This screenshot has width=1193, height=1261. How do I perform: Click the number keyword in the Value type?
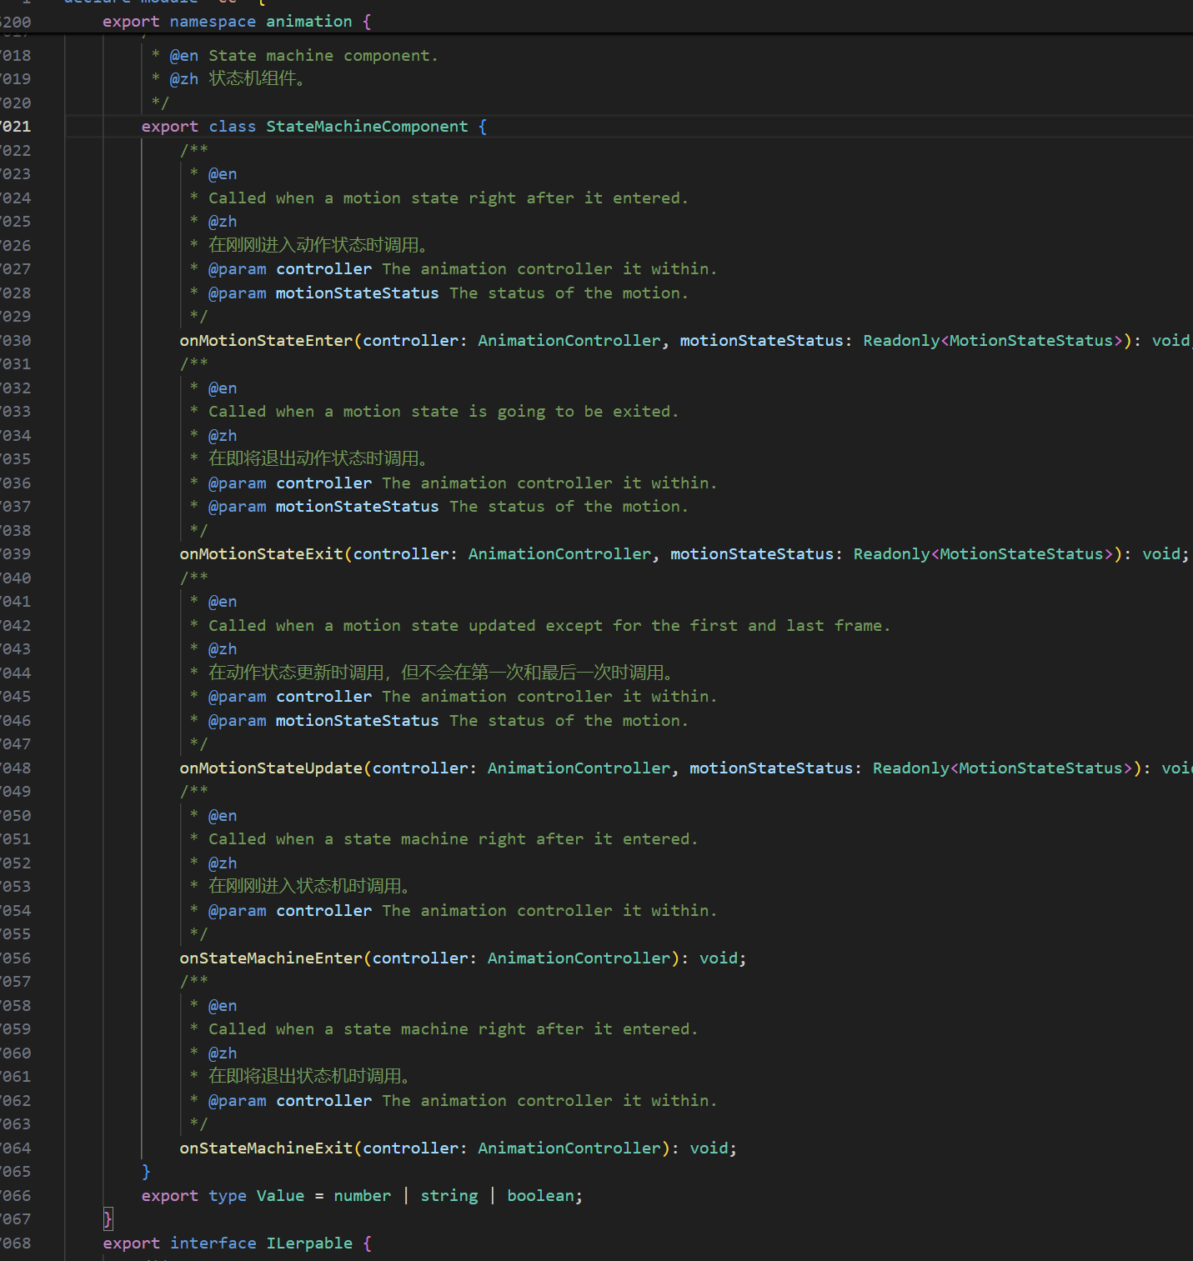click(x=363, y=1196)
